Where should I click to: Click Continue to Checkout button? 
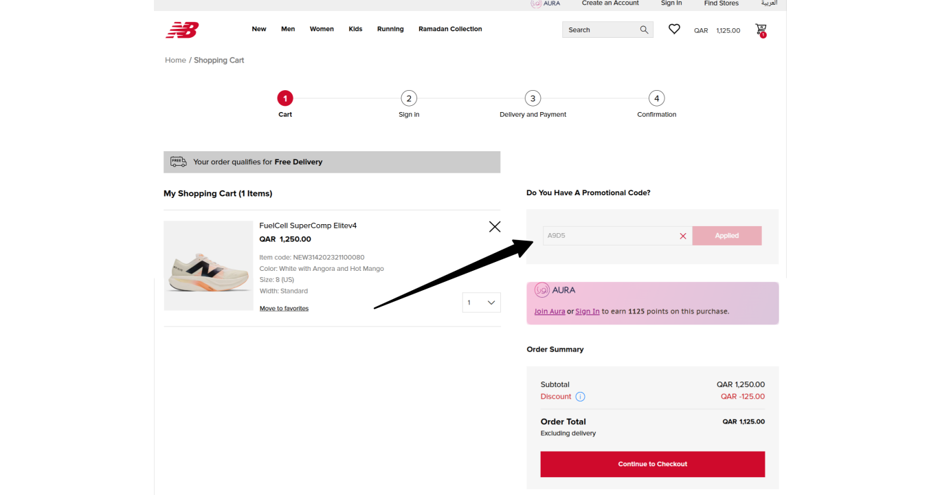[653, 464]
